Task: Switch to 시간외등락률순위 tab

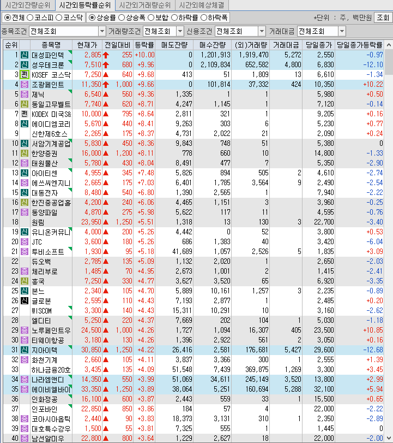Action: click(x=85, y=5)
